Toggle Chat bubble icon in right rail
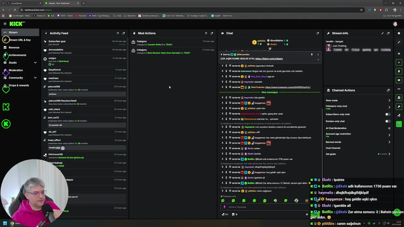The width and height of the screenshot is (404, 227). point(399,80)
